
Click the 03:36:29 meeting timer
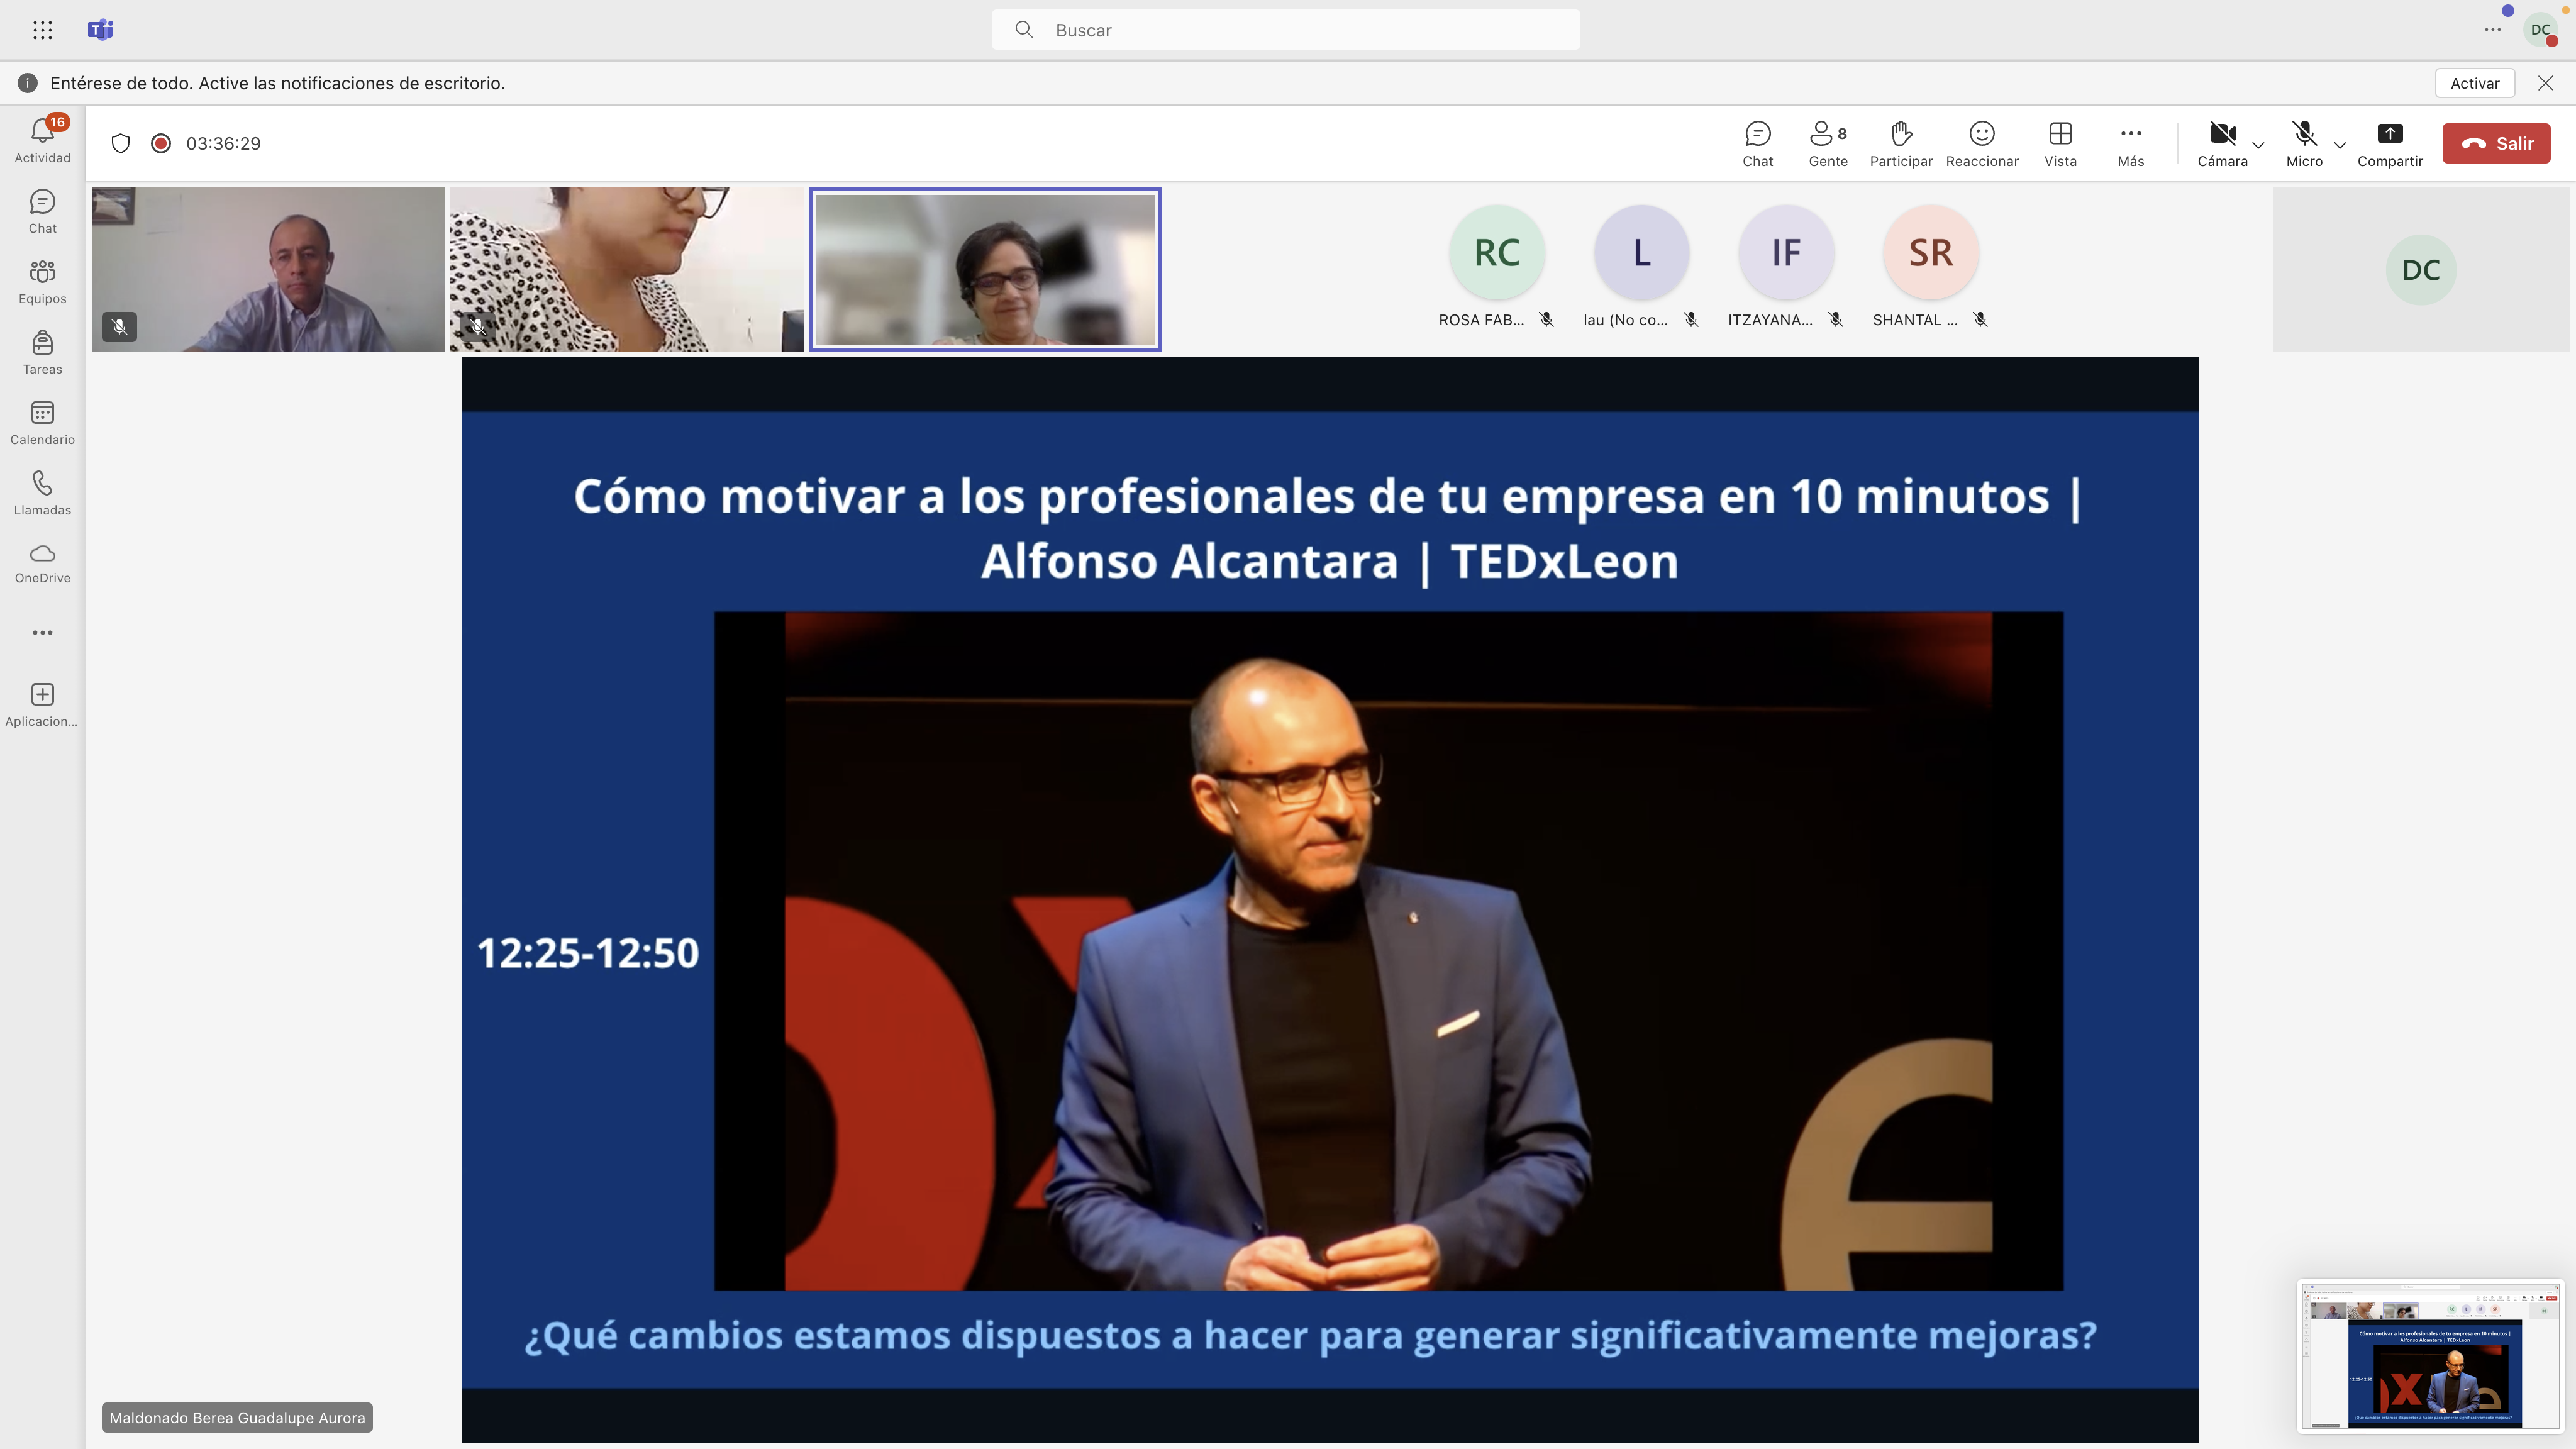pyautogui.click(x=223, y=143)
